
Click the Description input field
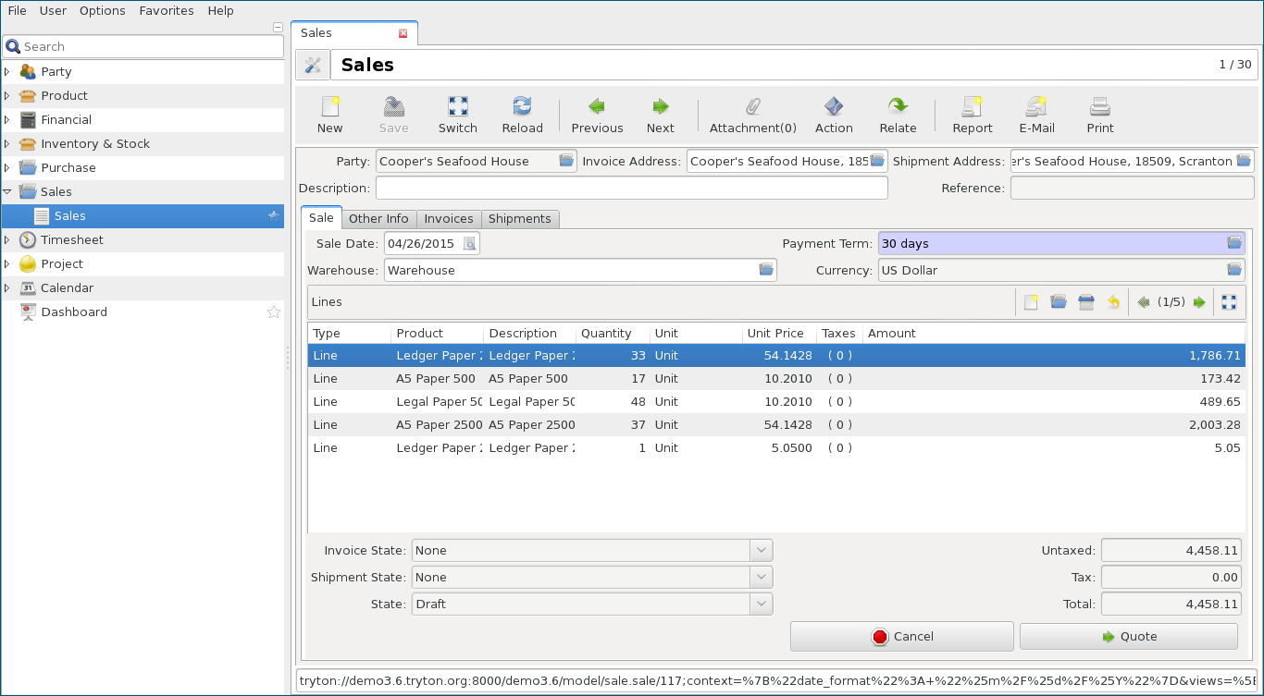pyautogui.click(x=631, y=189)
